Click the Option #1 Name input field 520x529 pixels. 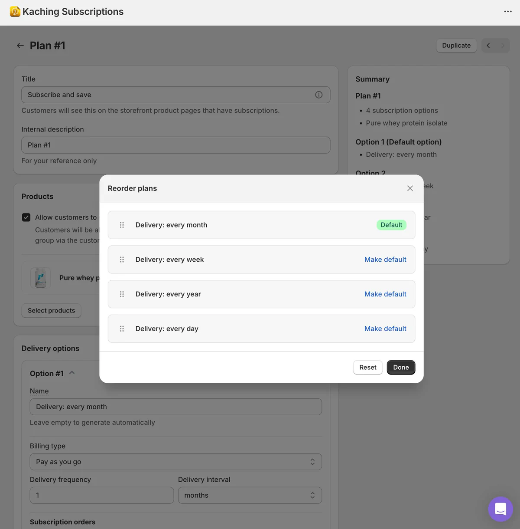(x=176, y=407)
